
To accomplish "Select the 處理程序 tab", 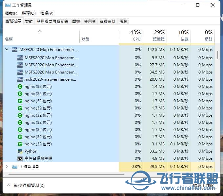I will (13, 21).
